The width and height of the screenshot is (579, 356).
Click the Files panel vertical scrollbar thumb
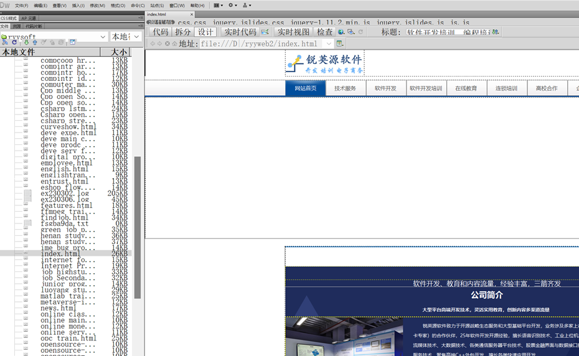[138, 227]
